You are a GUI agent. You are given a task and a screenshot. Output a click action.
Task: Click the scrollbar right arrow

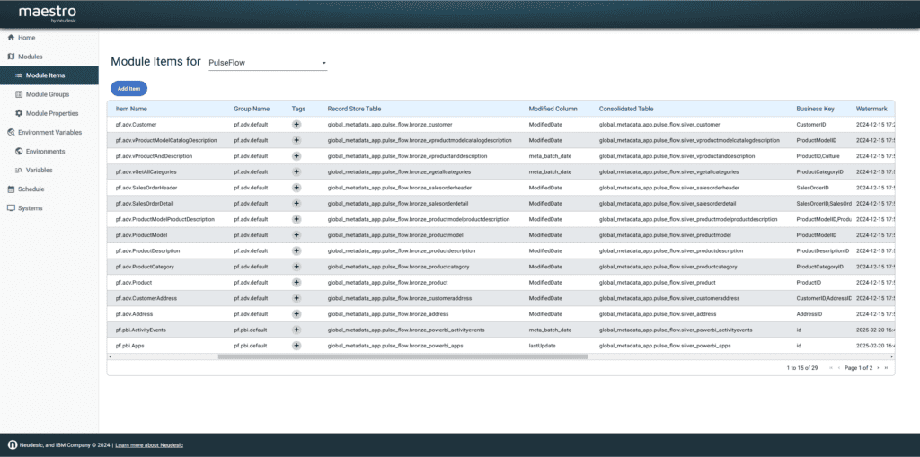(x=892, y=356)
